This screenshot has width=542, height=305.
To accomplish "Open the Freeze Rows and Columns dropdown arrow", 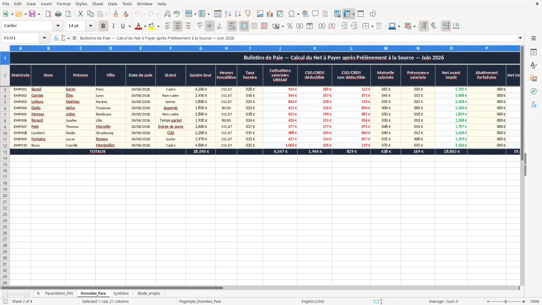I will tap(353, 14).
